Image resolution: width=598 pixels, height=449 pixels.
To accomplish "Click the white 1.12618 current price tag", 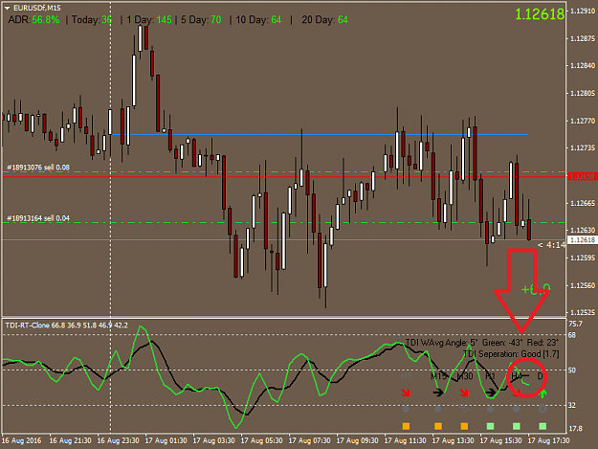I will 583,240.
